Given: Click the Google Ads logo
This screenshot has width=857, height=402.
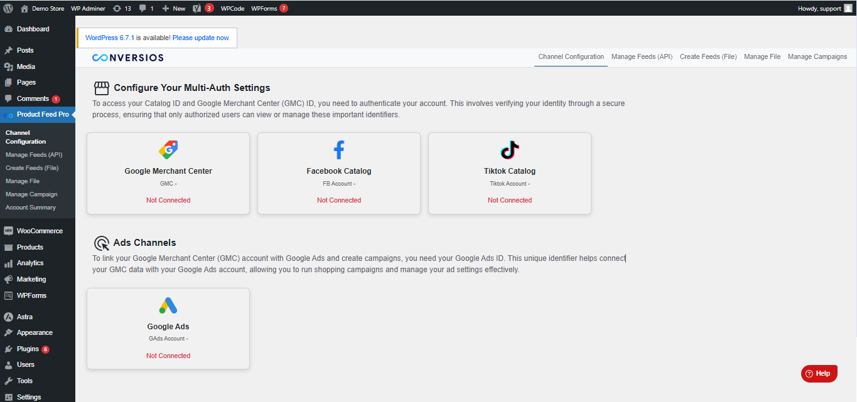Looking at the screenshot, I should (x=168, y=305).
